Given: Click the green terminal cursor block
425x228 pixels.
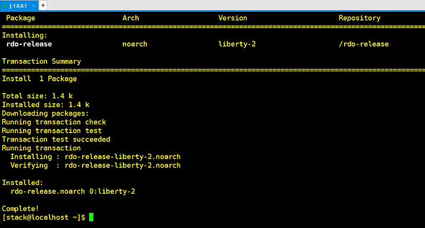Looking at the screenshot, I should point(91,217).
